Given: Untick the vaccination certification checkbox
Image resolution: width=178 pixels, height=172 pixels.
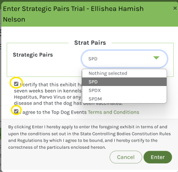Looking at the screenshot, I should pyautogui.click(x=16, y=84).
